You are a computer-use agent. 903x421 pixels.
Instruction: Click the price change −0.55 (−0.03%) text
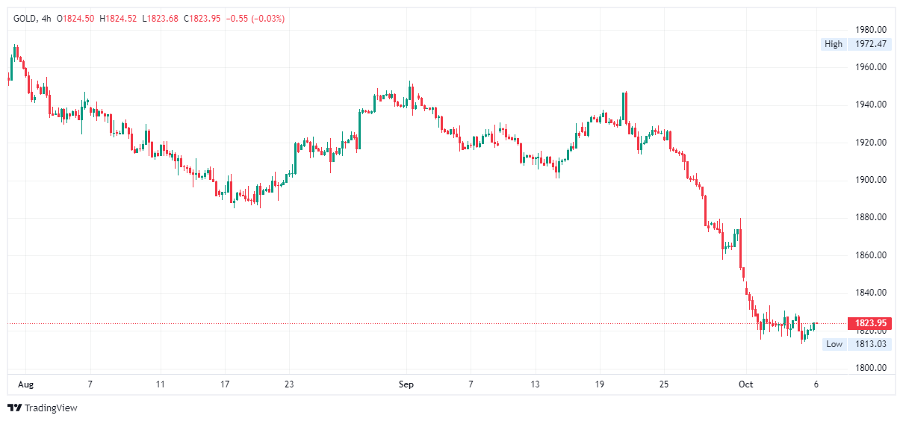(256, 19)
